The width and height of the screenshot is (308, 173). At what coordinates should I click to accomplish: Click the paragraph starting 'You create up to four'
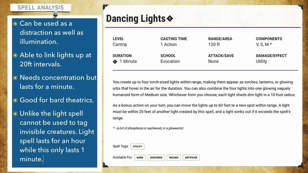pyautogui.click(x=204, y=88)
